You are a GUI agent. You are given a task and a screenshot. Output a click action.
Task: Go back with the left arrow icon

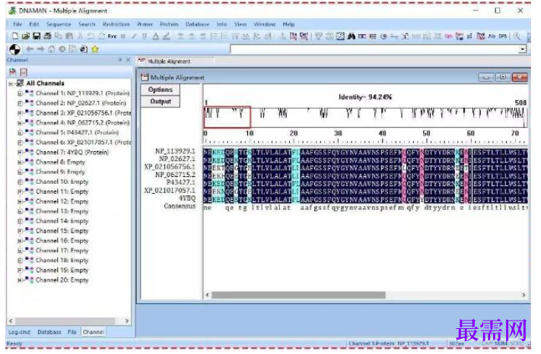[30, 49]
